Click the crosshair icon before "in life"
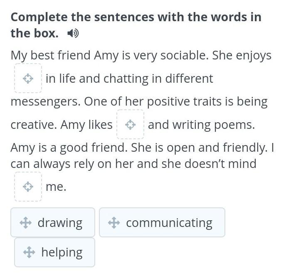The image size is (286, 276). tap(28, 79)
